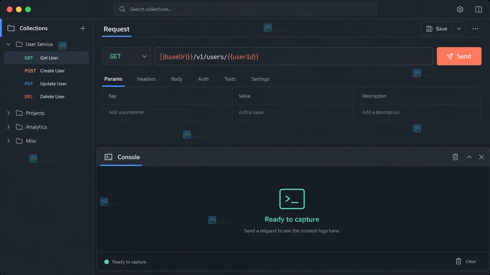Add a new collection with the plus icon

click(x=82, y=28)
